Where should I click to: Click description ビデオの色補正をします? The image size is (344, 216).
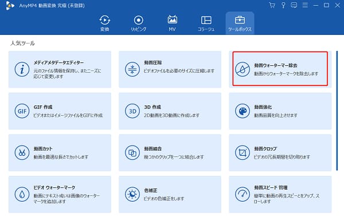pyautogui.click(x=163, y=198)
